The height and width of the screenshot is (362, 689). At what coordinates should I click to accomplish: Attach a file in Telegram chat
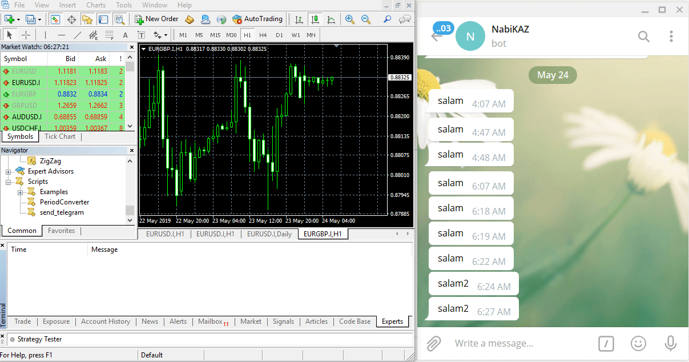tap(433, 344)
